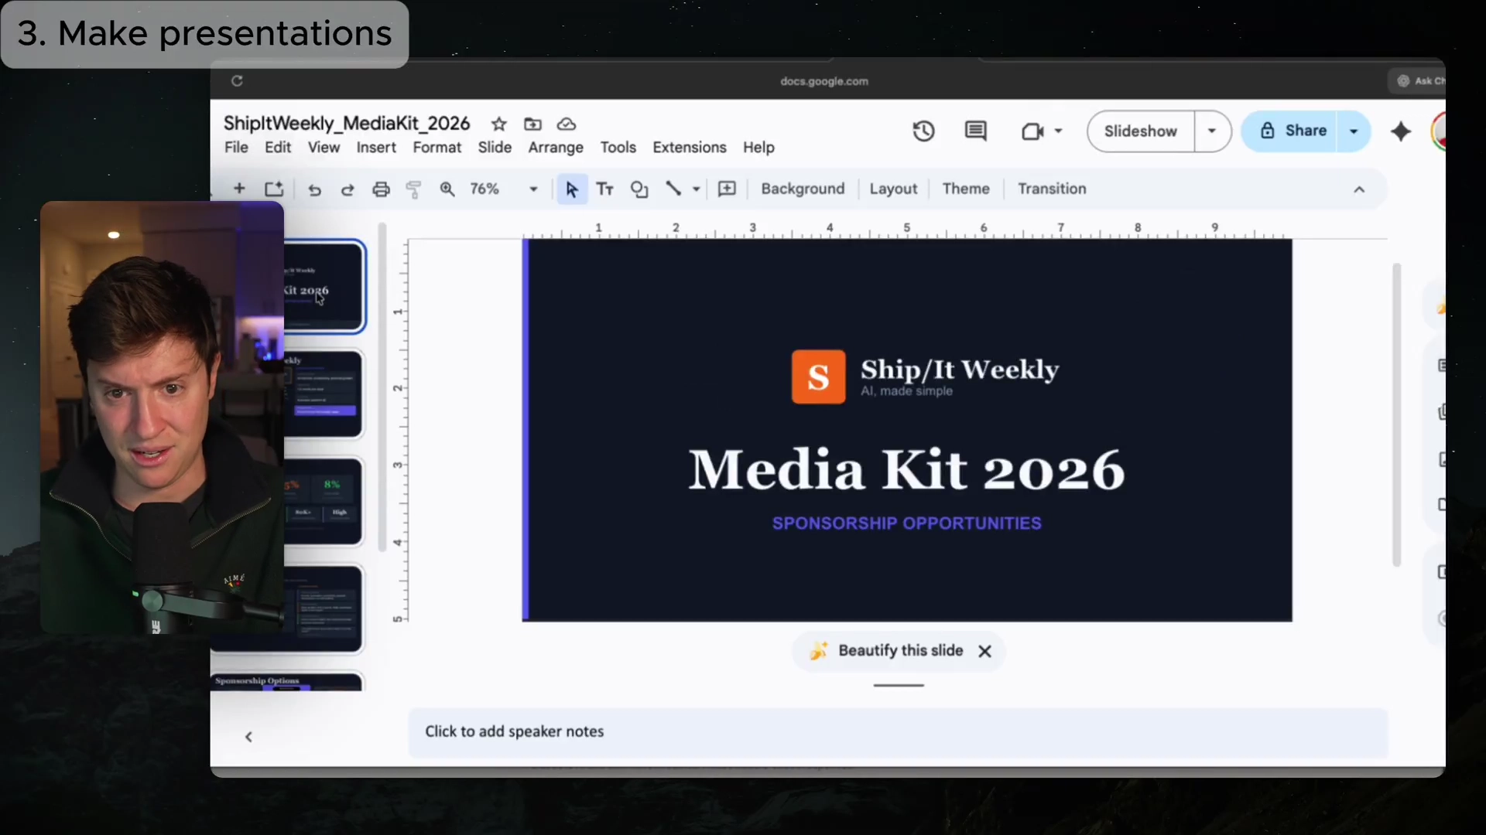Screen dimensions: 1486x835
Task: Click the Undo arrow
Action: pyautogui.click(x=314, y=189)
